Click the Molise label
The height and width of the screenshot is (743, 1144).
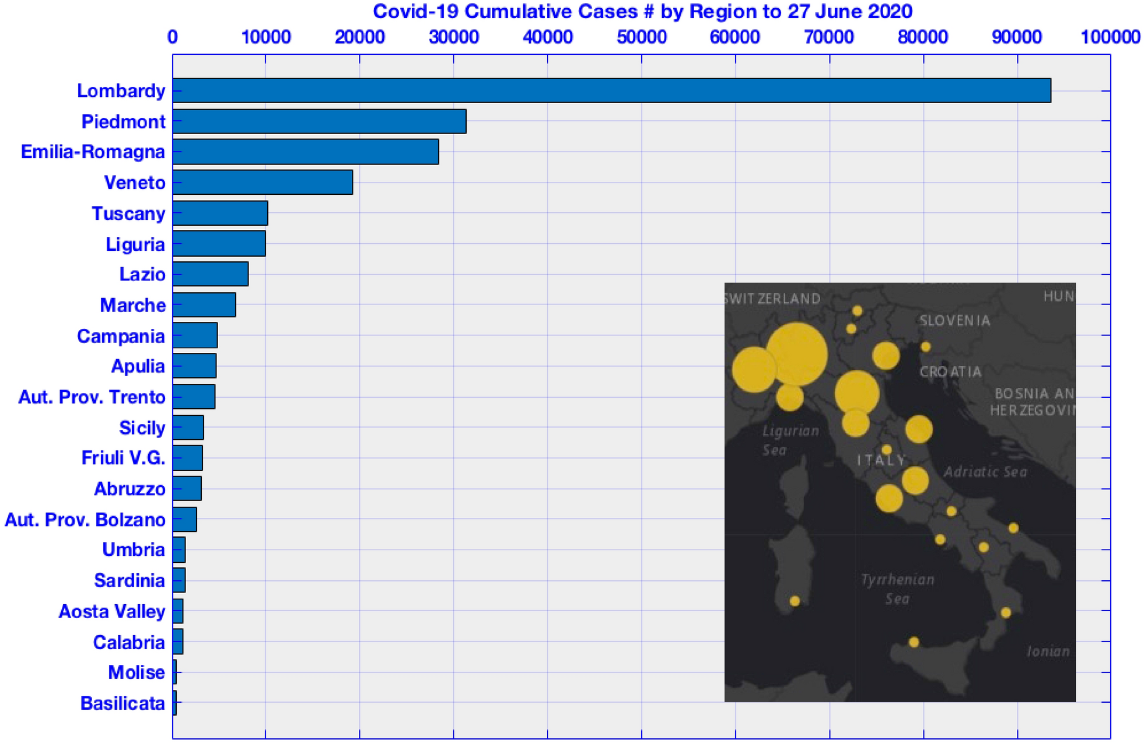137,672
